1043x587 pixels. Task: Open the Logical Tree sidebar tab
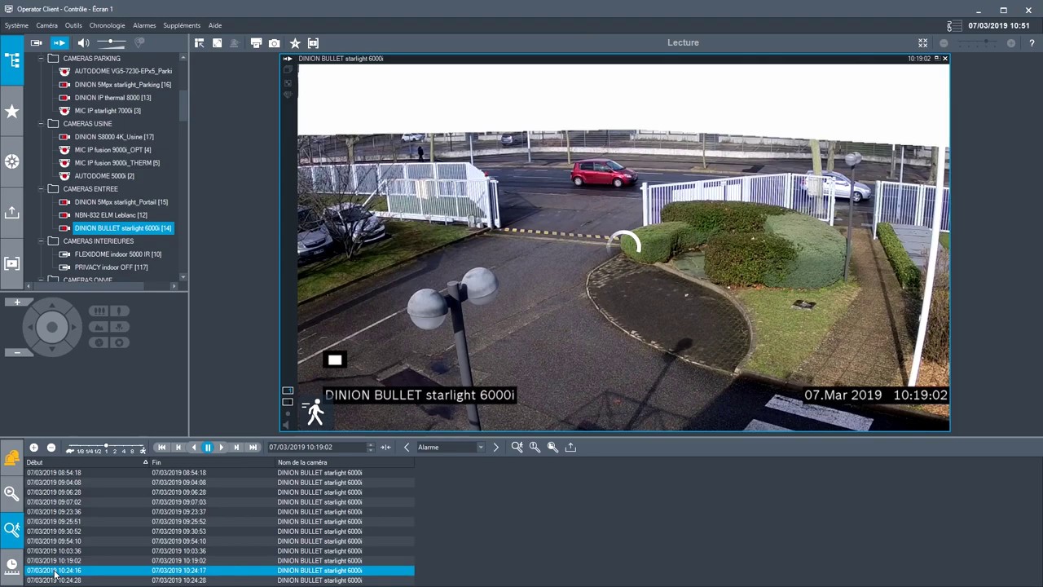point(11,61)
